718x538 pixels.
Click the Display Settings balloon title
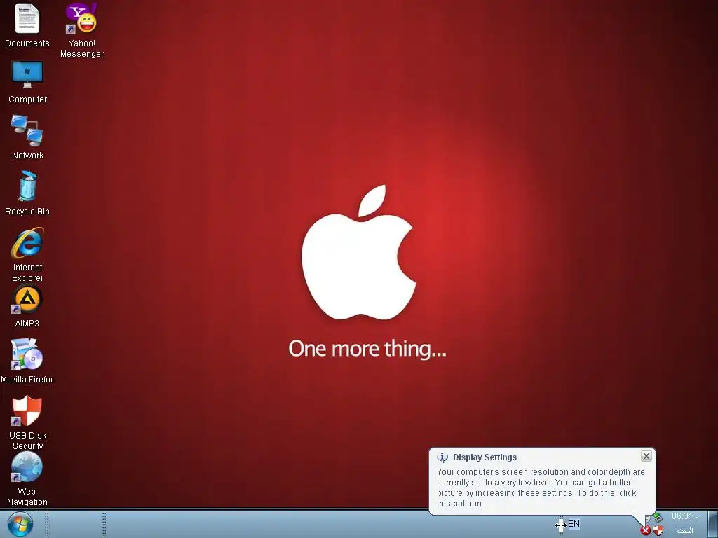pos(485,457)
